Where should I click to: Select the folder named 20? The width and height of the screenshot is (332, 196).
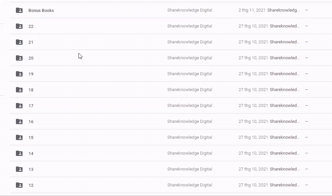(x=31, y=58)
